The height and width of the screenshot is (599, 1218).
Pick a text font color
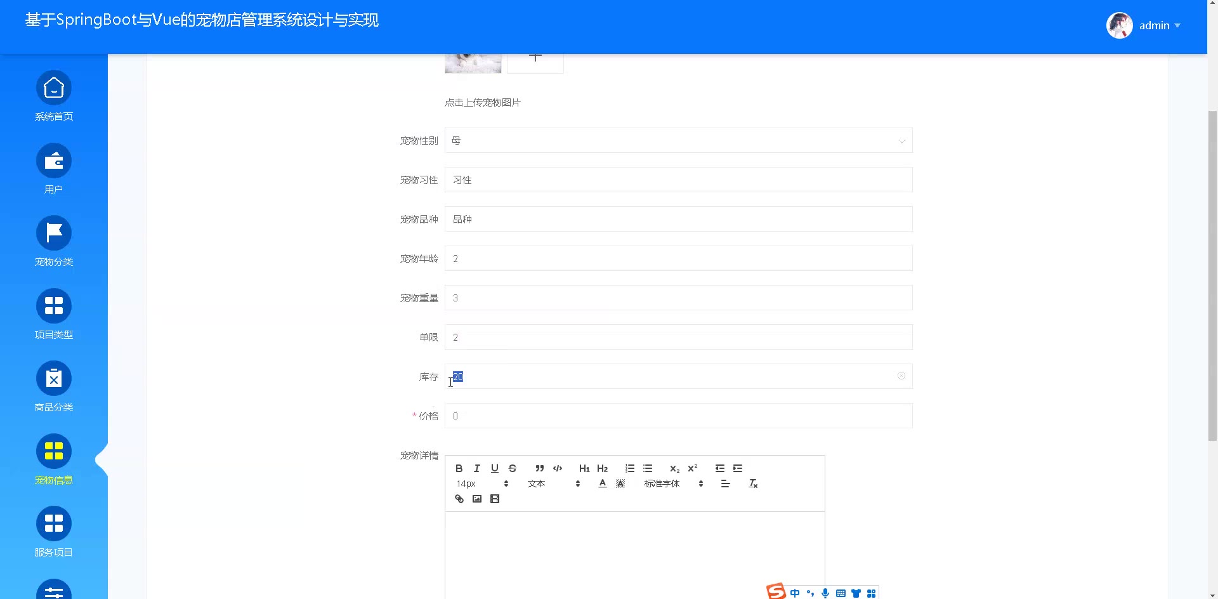603,484
